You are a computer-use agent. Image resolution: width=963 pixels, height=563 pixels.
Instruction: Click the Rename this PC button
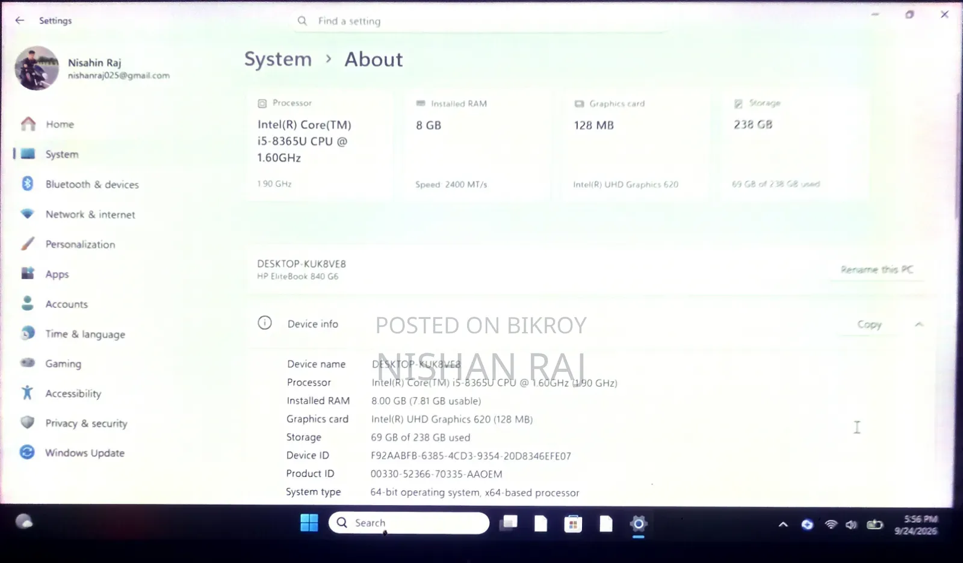tap(877, 269)
